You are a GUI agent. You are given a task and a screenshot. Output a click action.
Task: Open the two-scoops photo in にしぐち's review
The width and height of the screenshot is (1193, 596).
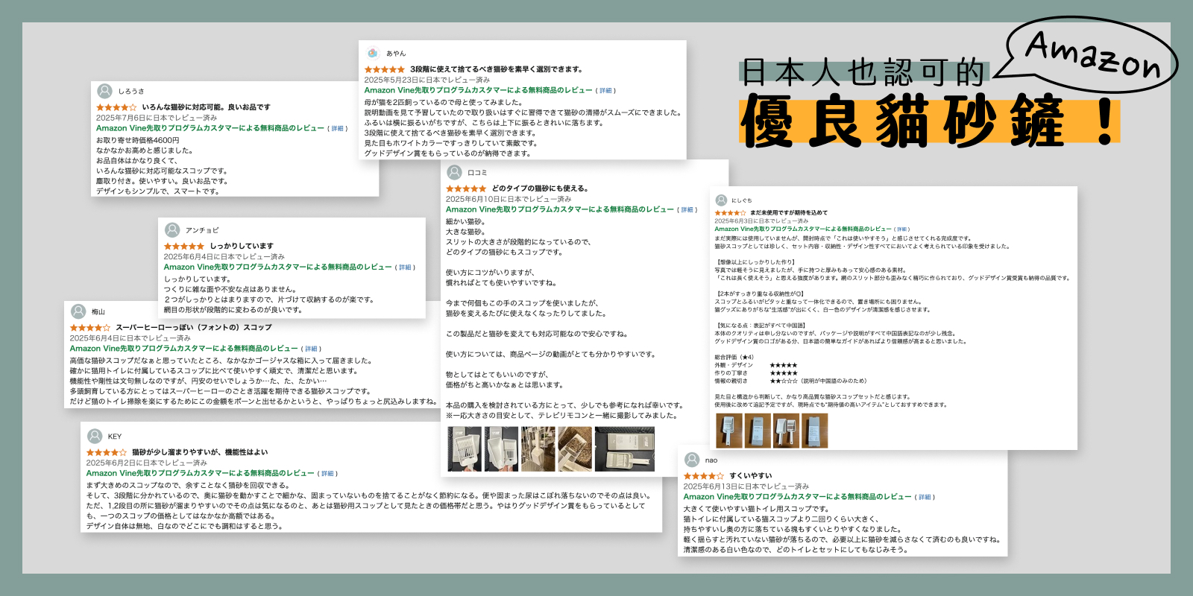786,431
